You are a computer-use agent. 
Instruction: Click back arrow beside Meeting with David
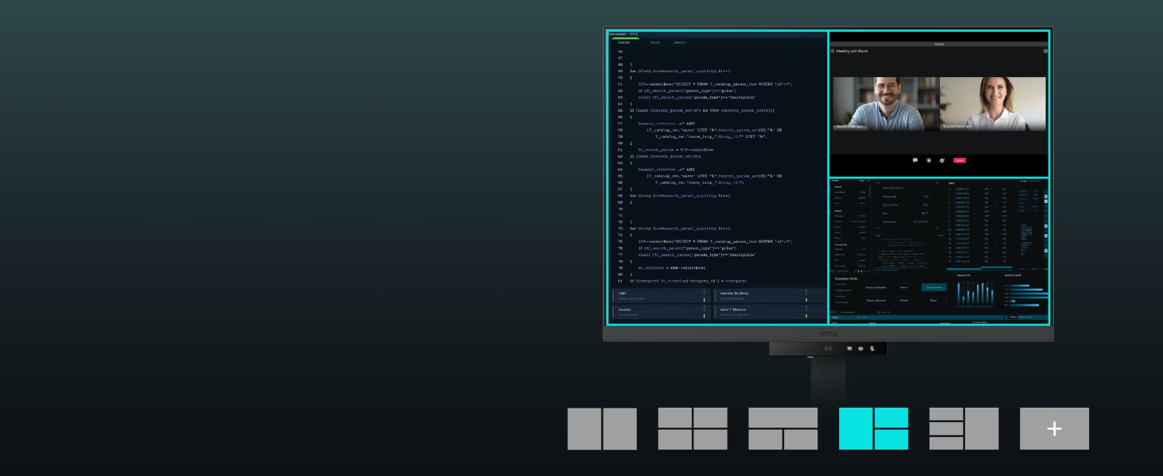(x=833, y=51)
